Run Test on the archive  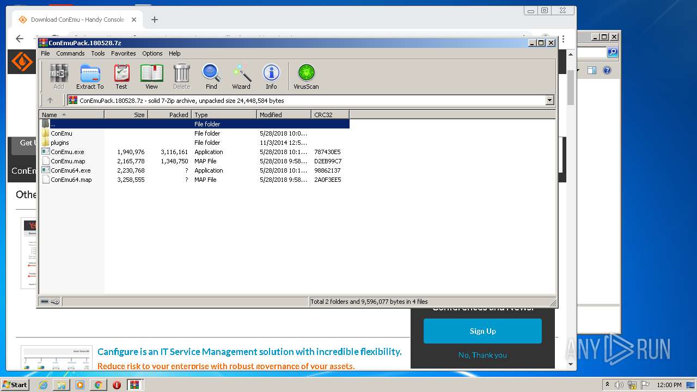pos(121,77)
